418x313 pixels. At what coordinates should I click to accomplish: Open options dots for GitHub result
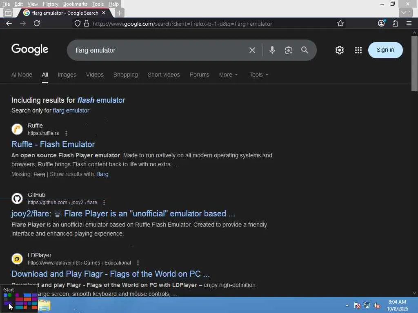[104, 203]
